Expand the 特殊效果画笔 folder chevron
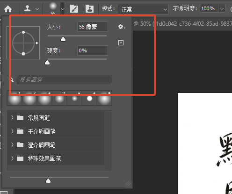 coord(12,158)
